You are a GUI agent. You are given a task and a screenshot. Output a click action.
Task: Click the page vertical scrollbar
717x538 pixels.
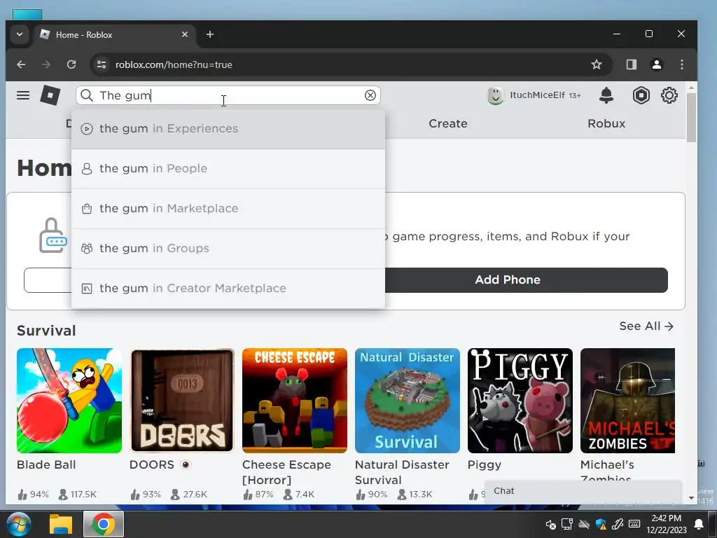691,117
